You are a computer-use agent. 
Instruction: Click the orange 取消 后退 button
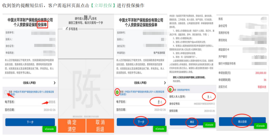coord(100,126)
